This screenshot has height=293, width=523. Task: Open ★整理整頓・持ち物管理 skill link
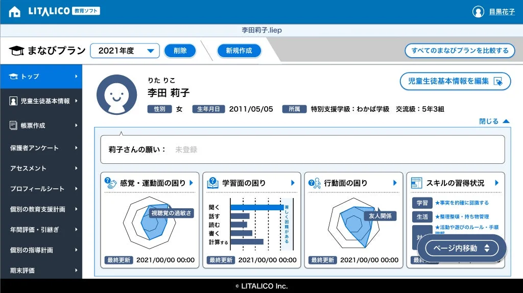[462, 216]
